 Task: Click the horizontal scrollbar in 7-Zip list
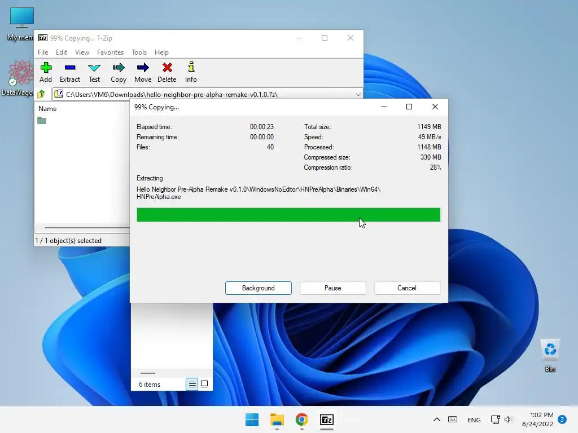click(x=87, y=228)
